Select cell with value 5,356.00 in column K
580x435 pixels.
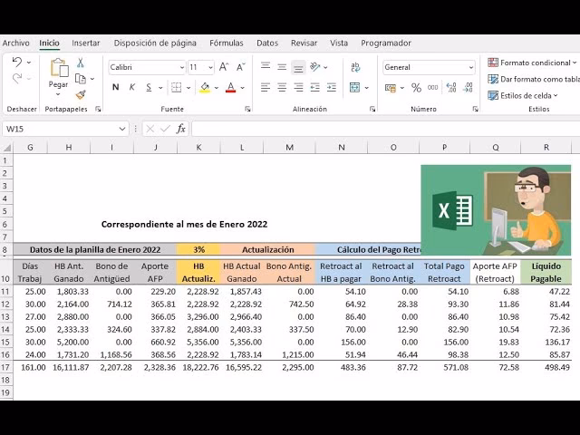click(x=198, y=343)
